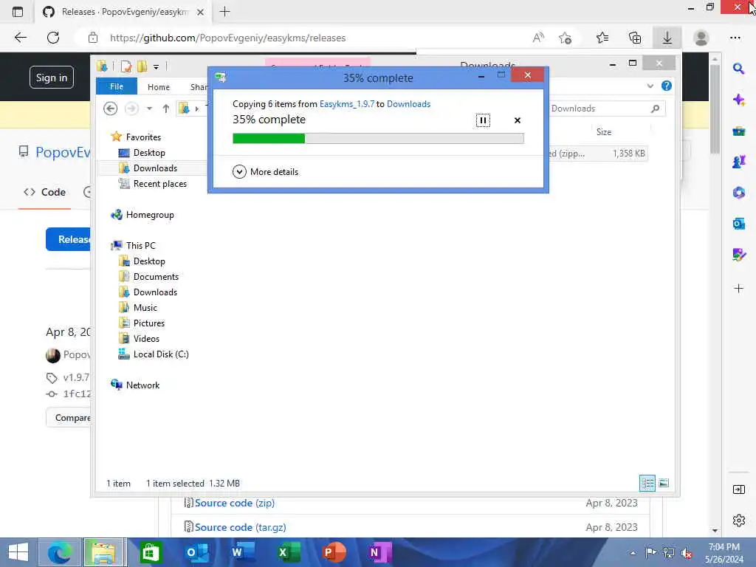Expand More details in copy dialog

tap(266, 171)
